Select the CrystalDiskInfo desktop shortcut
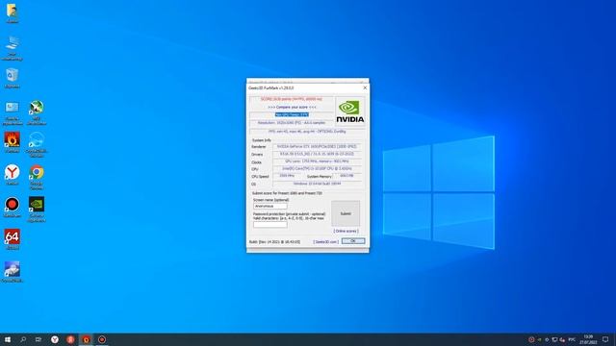The width and height of the screenshot is (616, 346). [37, 145]
